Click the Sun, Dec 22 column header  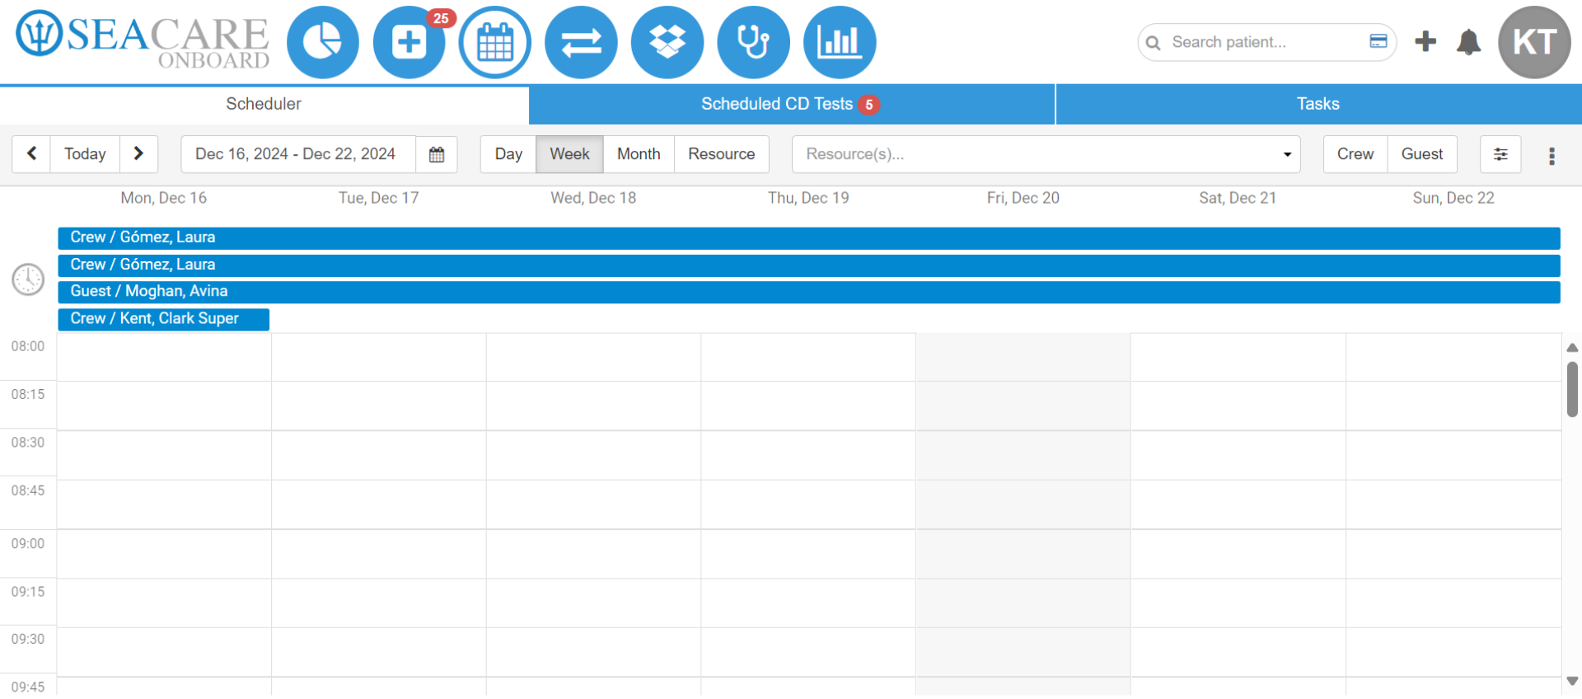coord(1453,198)
